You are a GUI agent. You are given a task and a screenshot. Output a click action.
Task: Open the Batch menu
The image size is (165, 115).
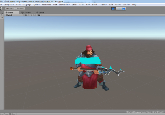[x=95, y=5]
